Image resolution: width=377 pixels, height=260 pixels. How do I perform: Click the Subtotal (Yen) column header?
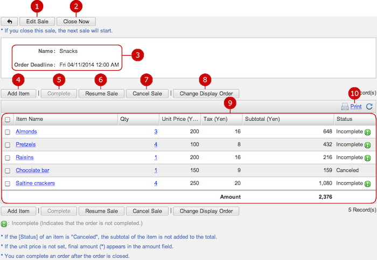click(x=289, y=119)
